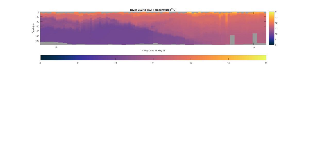Click the depth tick label '120'
This screenshot has height=157, width=309.
point(37,41)
